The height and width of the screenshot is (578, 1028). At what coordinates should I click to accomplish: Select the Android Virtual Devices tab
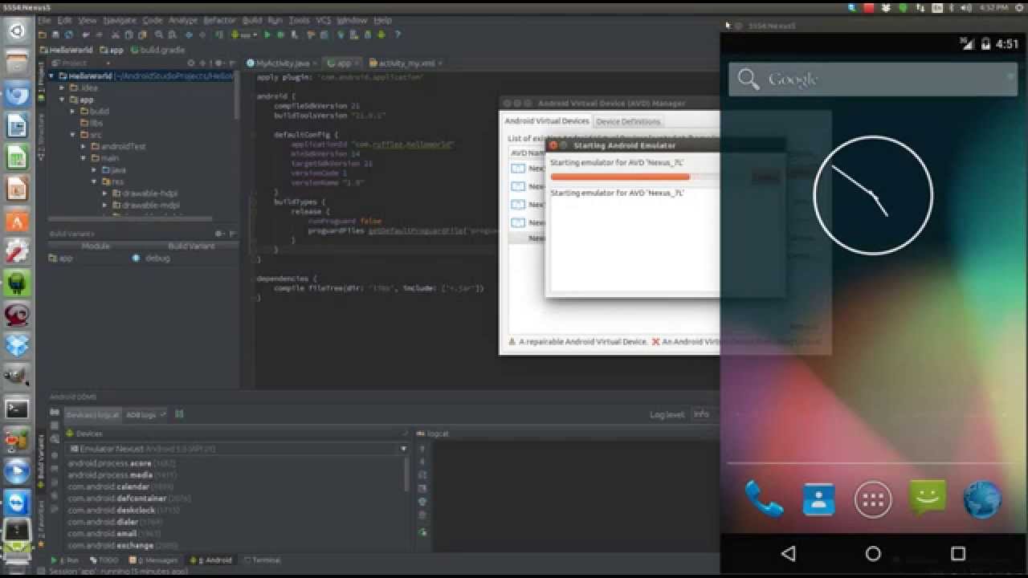[546, 121]
